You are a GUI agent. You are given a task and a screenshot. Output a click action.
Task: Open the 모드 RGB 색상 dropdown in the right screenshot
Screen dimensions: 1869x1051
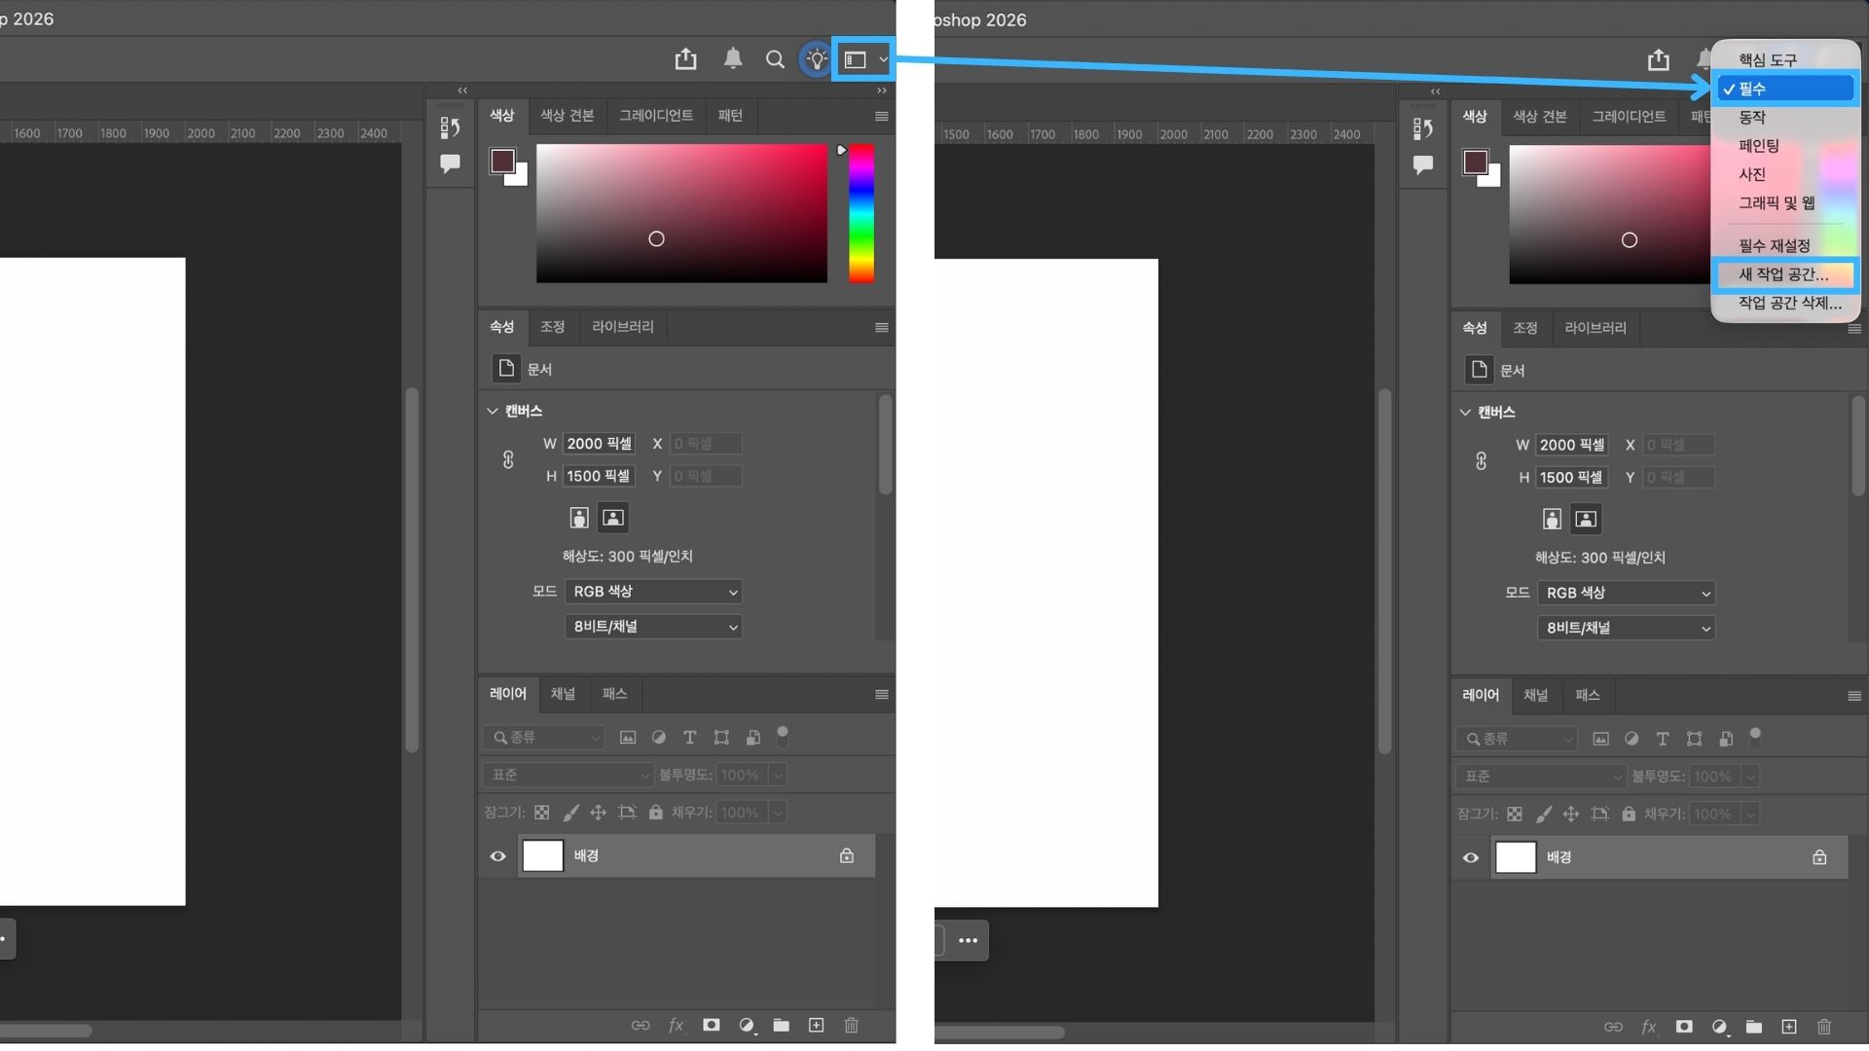click(1626, 594)
